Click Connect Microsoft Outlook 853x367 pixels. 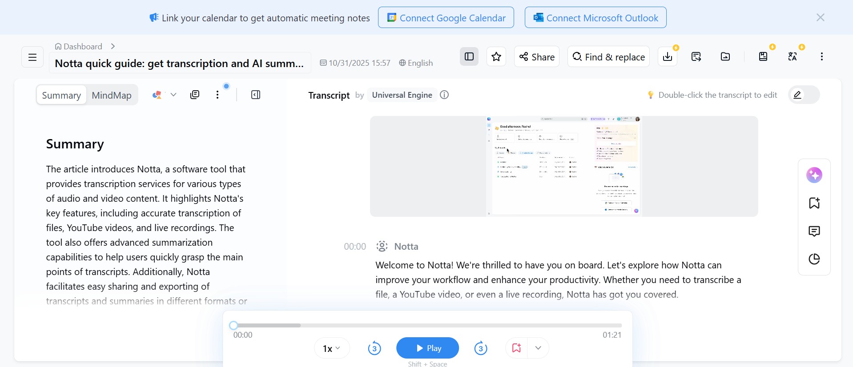coord(595,17)
